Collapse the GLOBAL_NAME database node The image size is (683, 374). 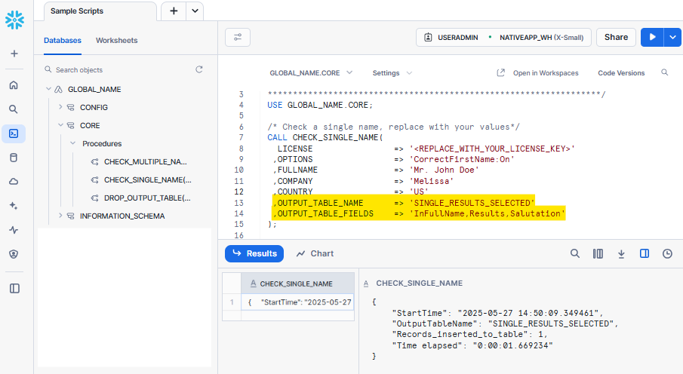click(x=48, y=89)
